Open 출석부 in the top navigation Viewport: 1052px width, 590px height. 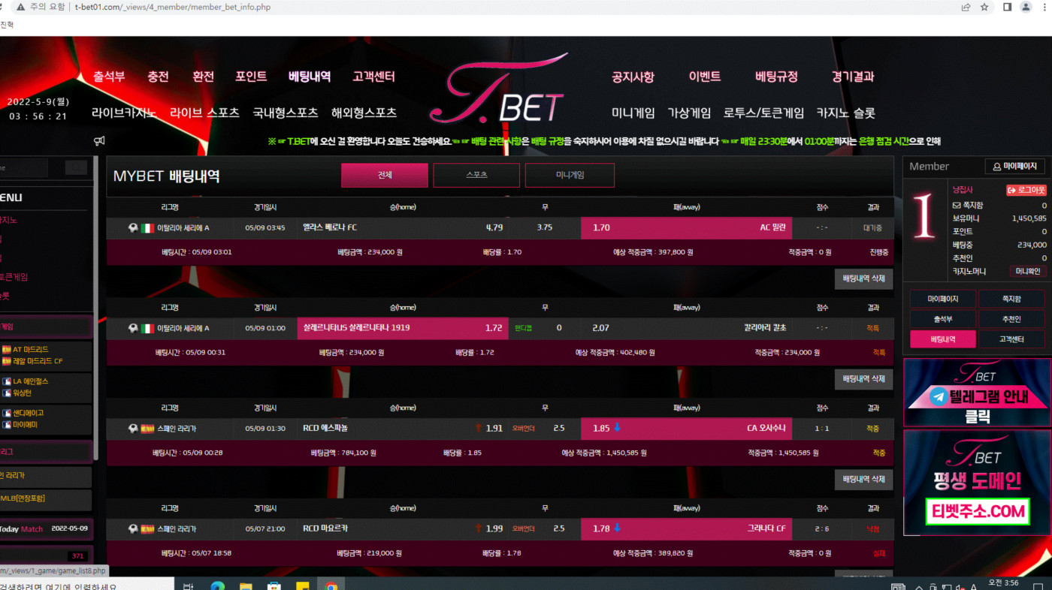pos(109,77)
